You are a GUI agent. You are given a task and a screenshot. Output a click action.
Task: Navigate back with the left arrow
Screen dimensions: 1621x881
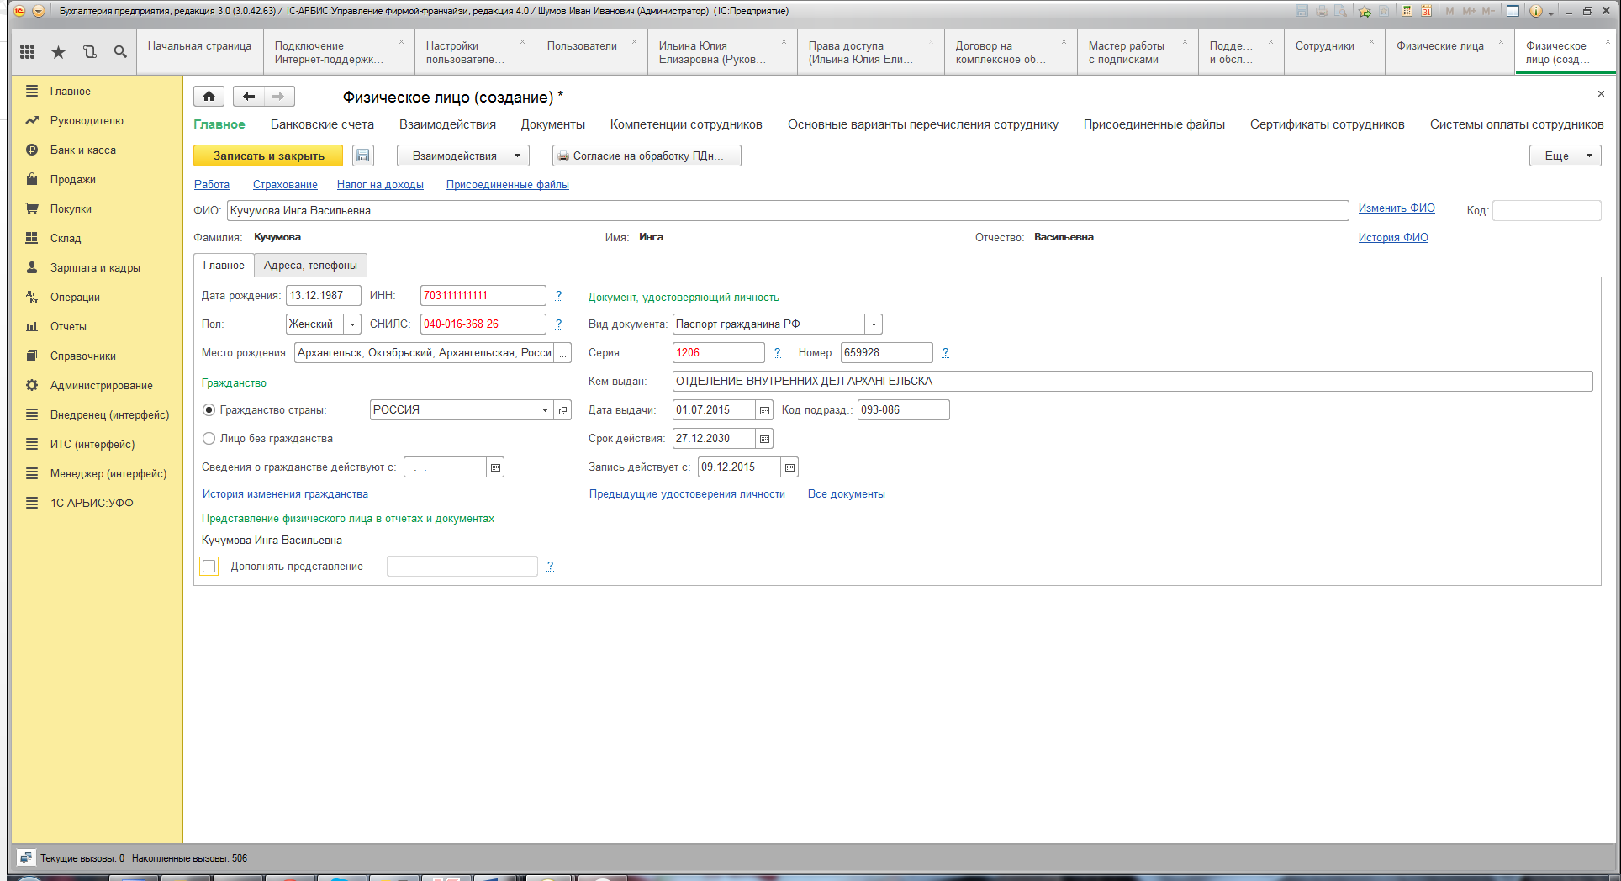249,97
